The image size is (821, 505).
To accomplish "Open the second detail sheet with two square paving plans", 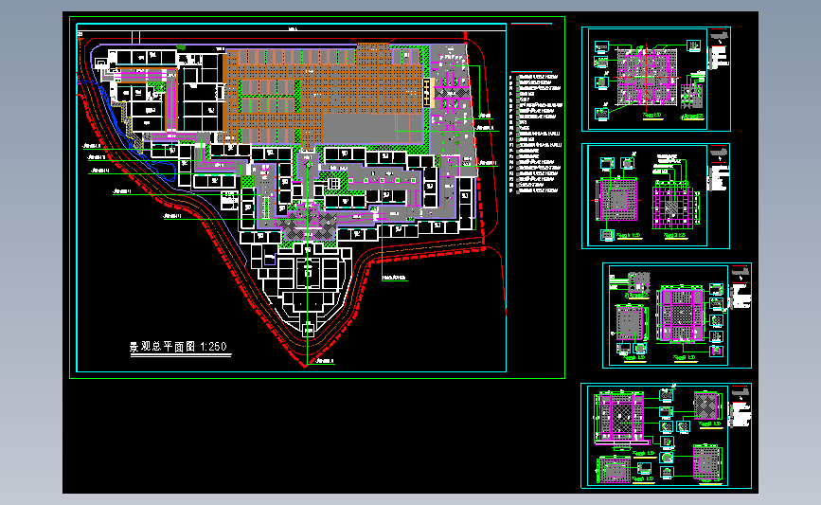I will click(x=655, y=196).
